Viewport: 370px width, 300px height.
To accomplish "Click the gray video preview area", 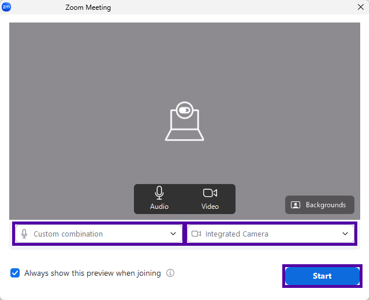I will click(87, 87).
